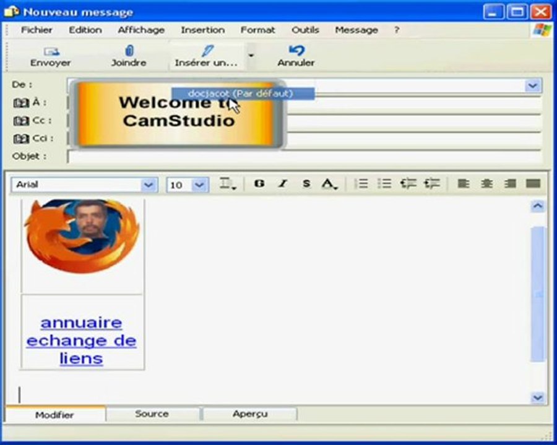The image size is (557, 445).
Task: Click scroll up arrow in message body
Action: tap(537, 206)
